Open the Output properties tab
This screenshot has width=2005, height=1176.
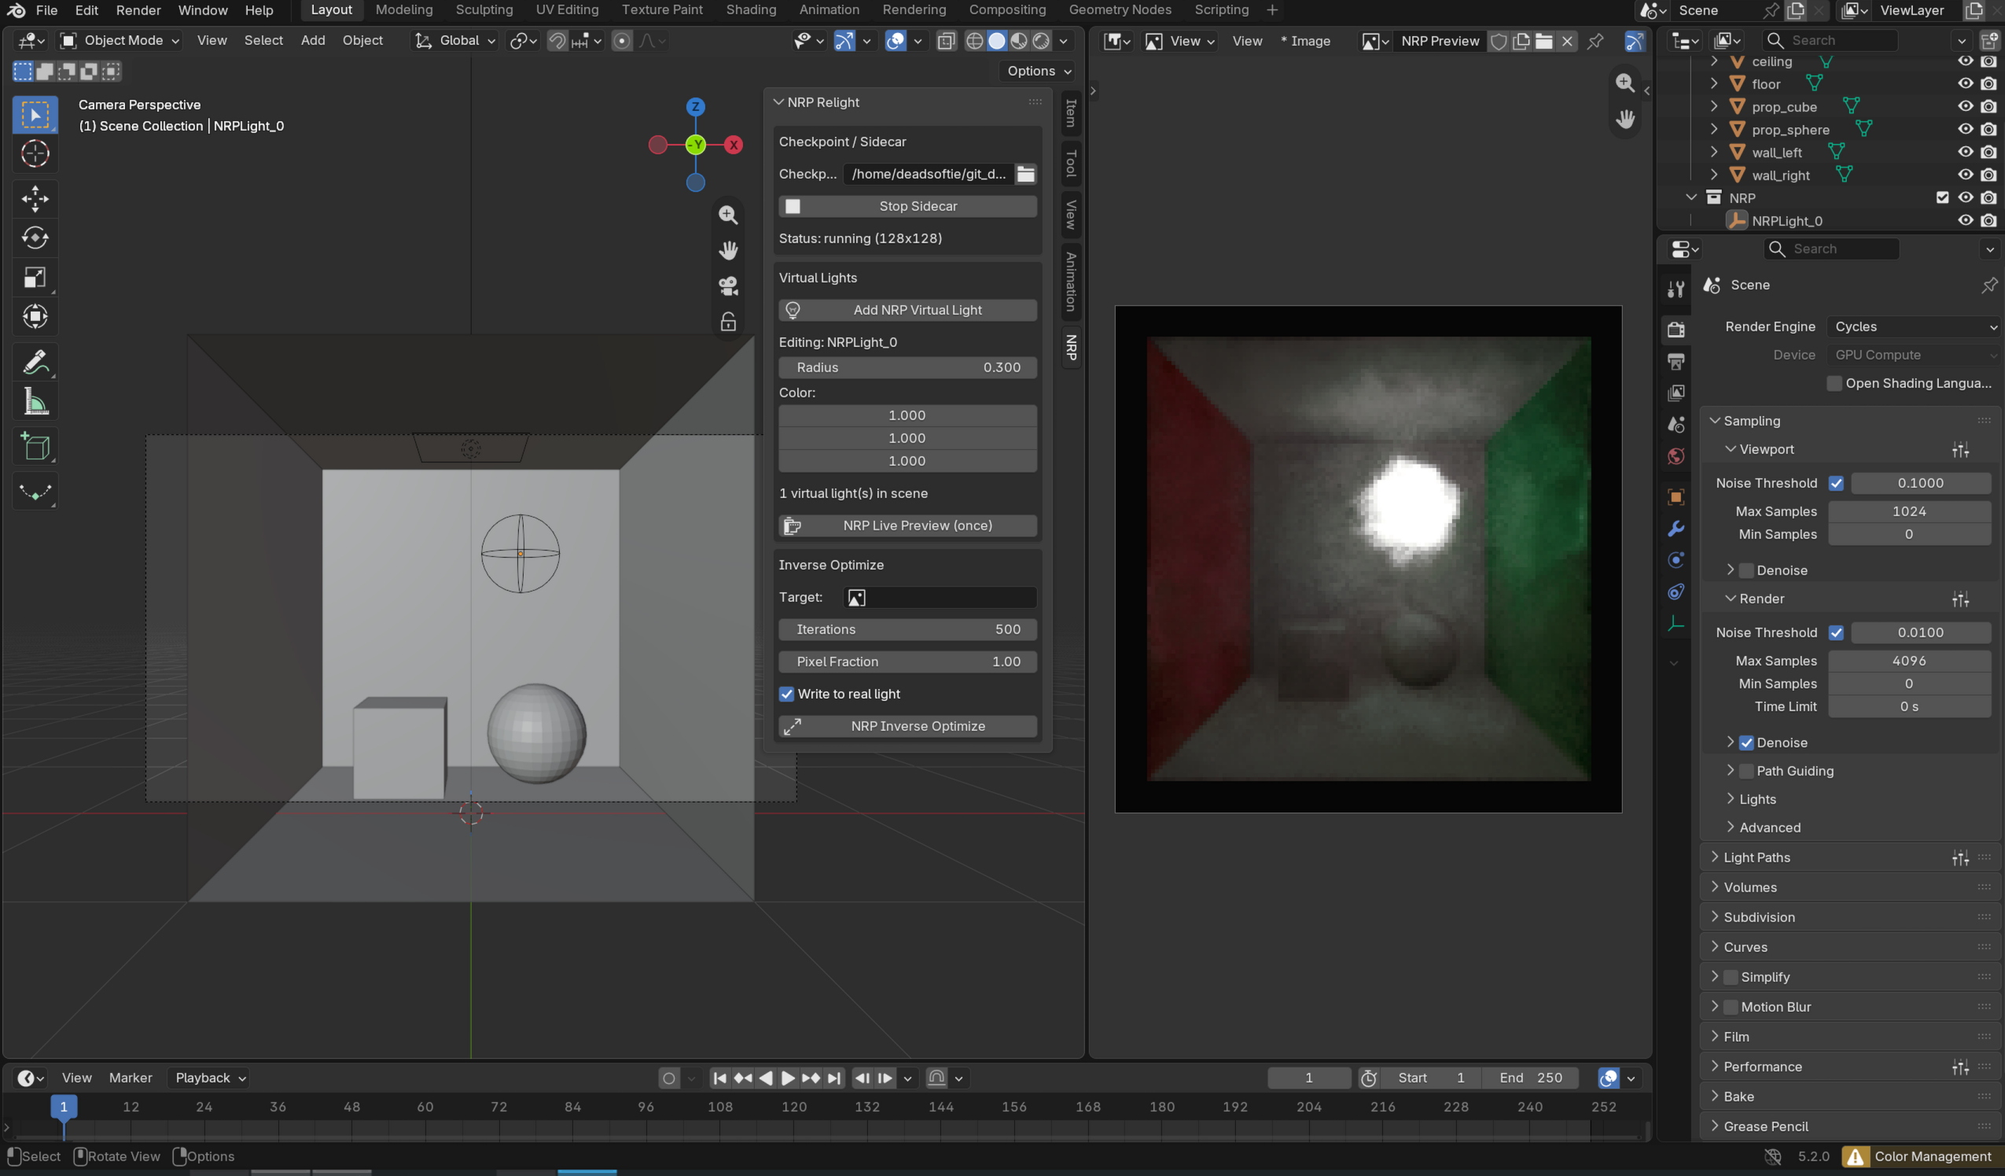1676,362
